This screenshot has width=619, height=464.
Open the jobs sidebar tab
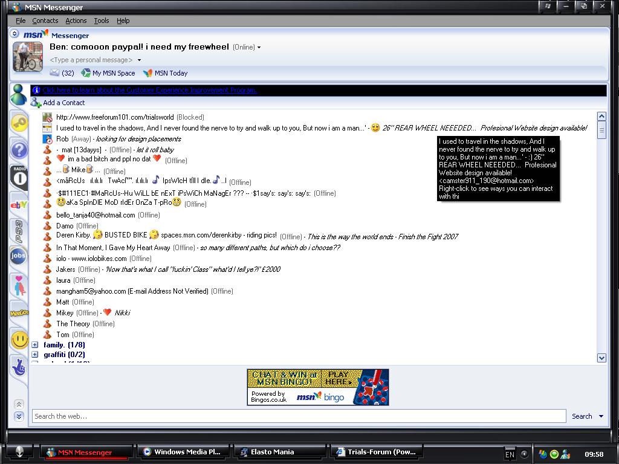click(x=18, y=256)
